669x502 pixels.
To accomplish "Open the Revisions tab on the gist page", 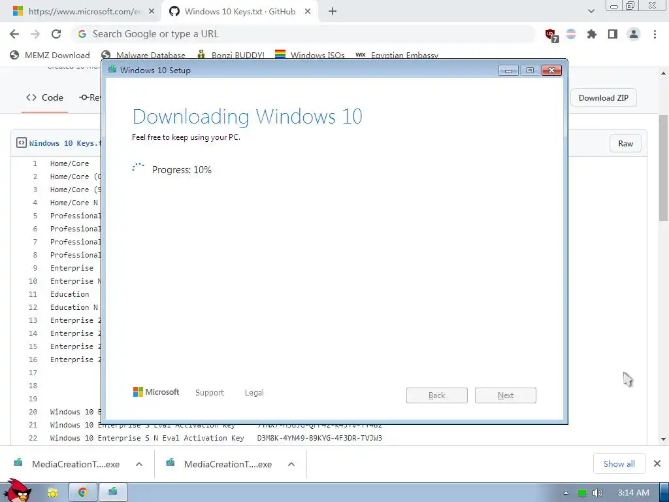I will coord(90,97).
